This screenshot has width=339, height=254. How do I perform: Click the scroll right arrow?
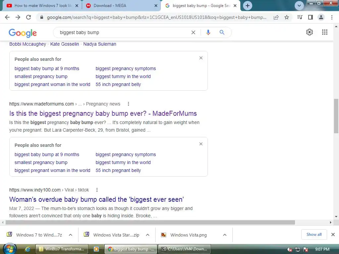331,223
